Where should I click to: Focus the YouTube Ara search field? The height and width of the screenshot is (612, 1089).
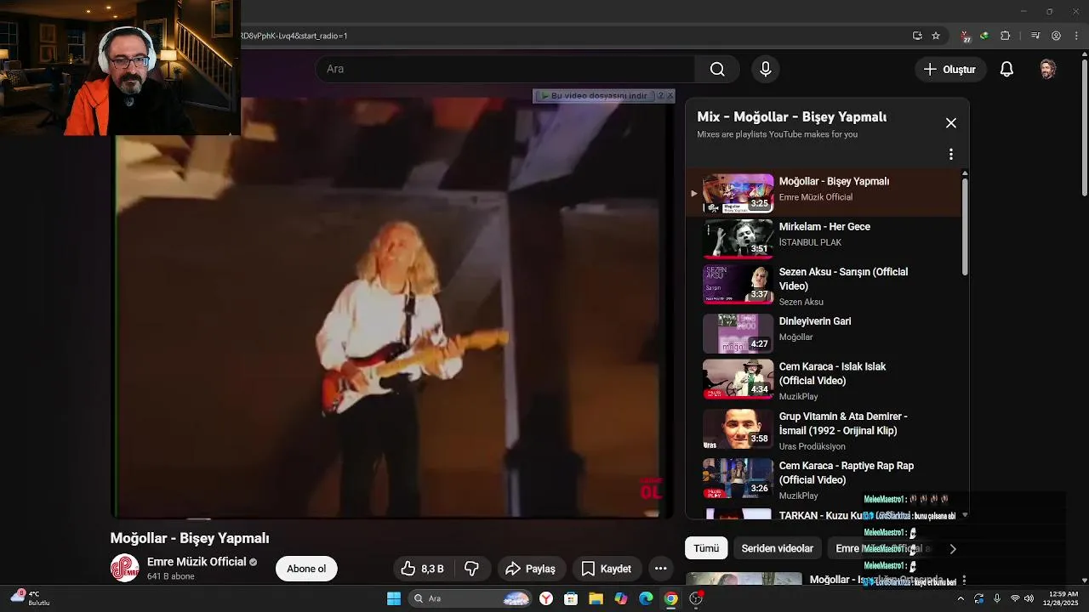click(505, 70)
